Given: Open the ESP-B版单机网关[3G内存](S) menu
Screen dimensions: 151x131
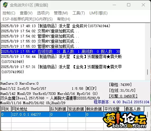Looking at the screenshot, I should 27,19.
